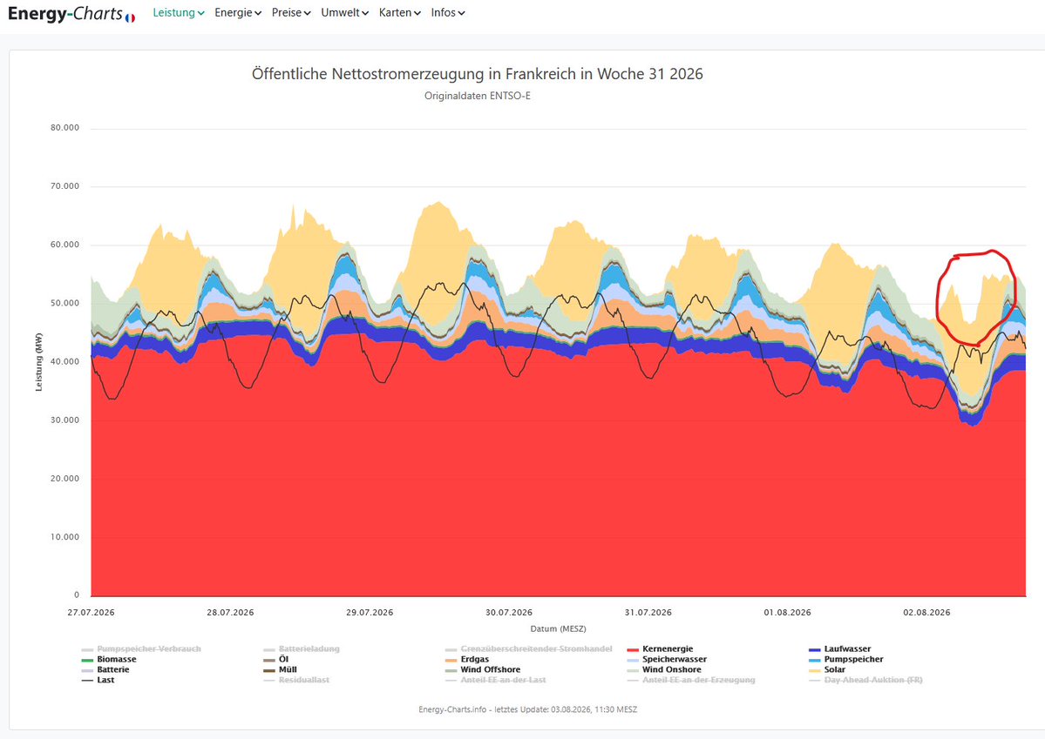Click the French flag icon beside the logo
The width and height of the screenshot is (1045, 739).
click(x=131, y=18)
